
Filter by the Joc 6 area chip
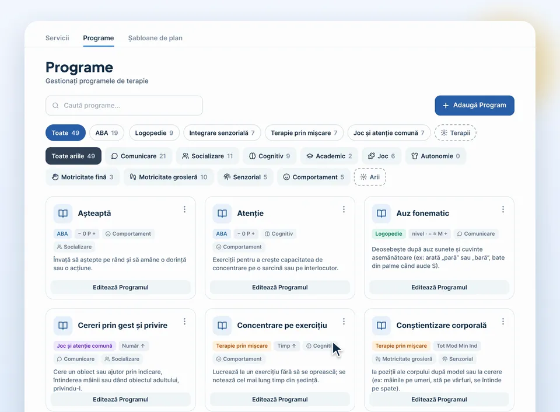tap(381, 156)
